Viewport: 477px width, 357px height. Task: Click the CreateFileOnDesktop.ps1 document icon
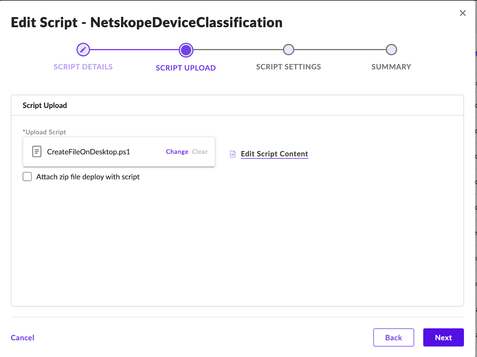(37, 152)
